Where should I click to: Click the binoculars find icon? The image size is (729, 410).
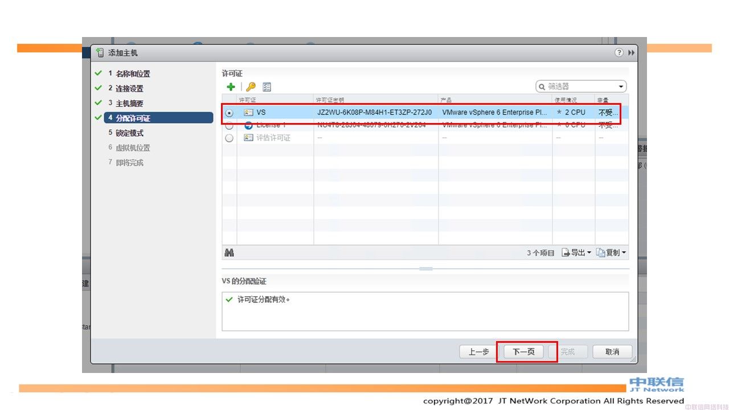[230, 253]
